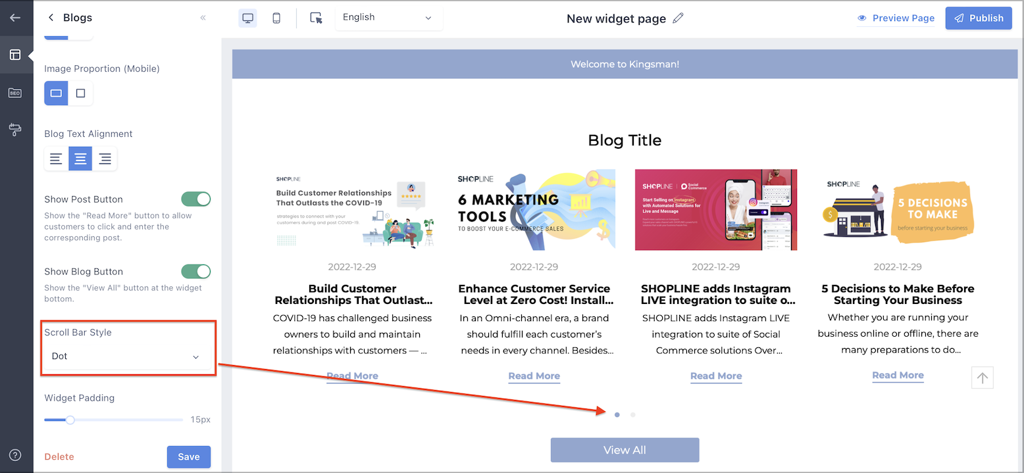The width and height of the screenshot is (1024, 473).
Task: Select square mobile image proportion
Action: click(x=80, y=93)
